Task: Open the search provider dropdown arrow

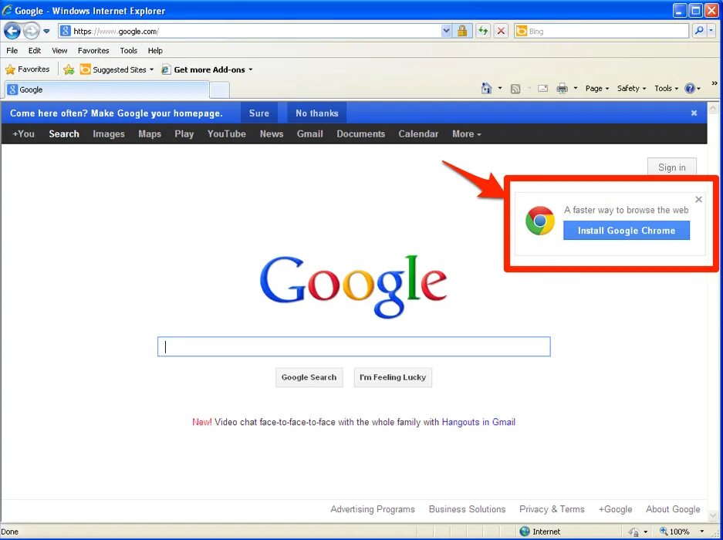Action: [x=711, y=32]
